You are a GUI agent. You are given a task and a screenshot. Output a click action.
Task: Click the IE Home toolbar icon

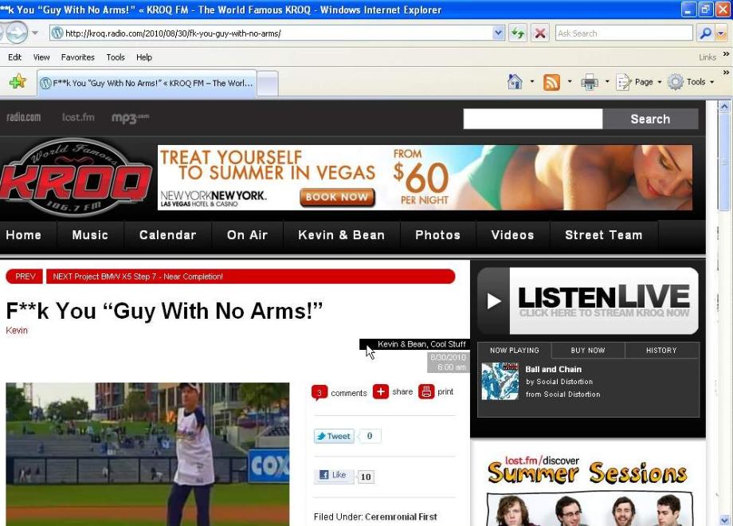pyautogui.click(x=515, y=82)
